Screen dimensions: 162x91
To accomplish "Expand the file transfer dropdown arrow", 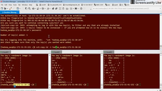I will pos(40,9).
